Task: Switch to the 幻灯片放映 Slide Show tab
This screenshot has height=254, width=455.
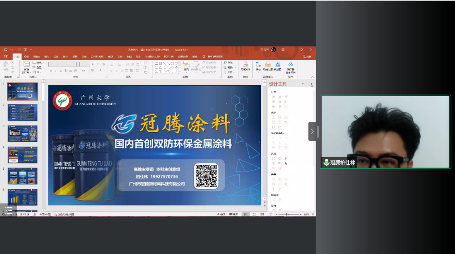Action: click(x=97, y=57)
